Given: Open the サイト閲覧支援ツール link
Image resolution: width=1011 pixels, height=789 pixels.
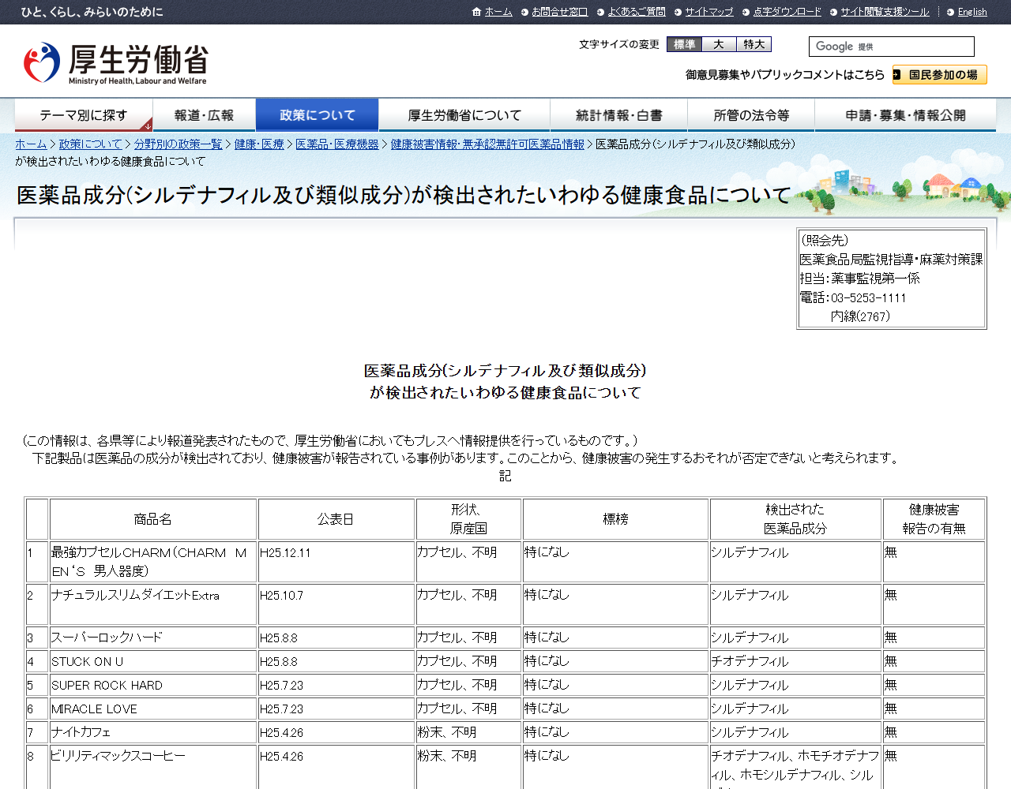Looking at the screenshot, I should pyautogui.click(x=885, y=12).
